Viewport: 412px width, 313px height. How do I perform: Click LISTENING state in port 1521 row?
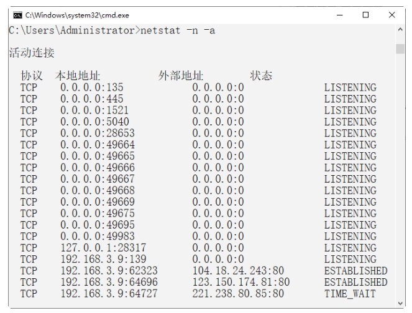pos(350,111)
